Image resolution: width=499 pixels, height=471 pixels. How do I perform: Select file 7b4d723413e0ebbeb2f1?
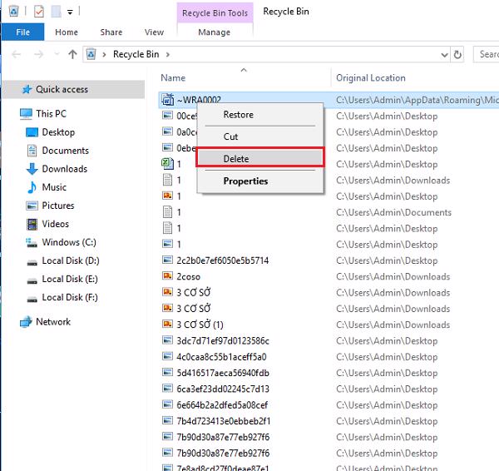click(224, 421)
